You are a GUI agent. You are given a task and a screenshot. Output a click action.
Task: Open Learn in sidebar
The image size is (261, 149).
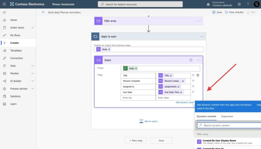click(18, 104)
